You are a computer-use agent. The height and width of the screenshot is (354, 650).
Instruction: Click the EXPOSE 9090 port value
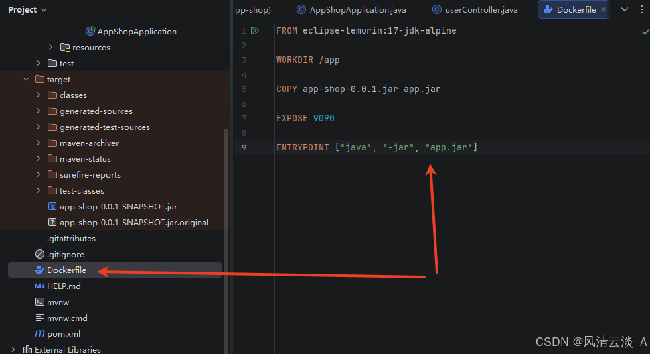pos(324,118)
